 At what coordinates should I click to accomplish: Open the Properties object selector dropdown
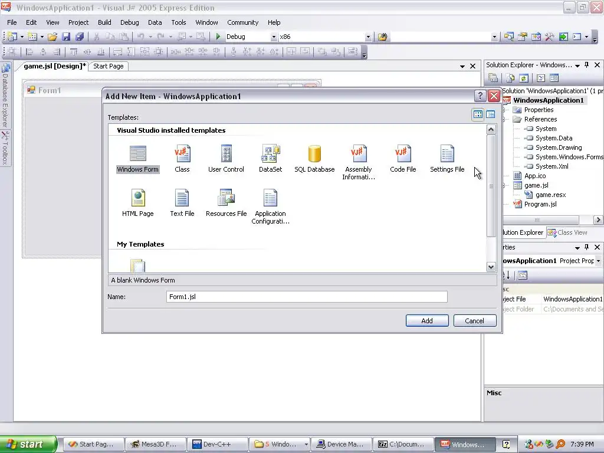(598, 261)
